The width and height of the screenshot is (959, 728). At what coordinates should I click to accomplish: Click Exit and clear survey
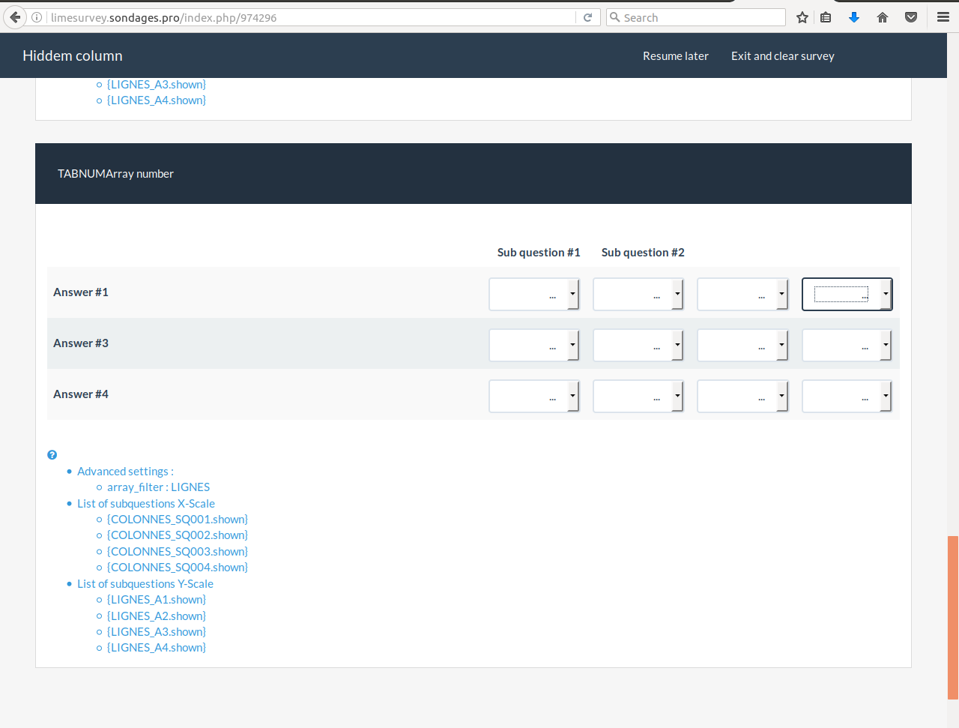(x=782, y=56)
